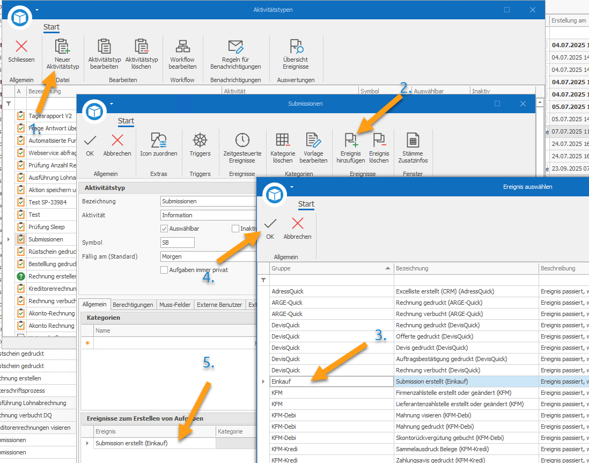Click application cube logo in Ereignis auswählen
Screen dimensions: 589x463
click(x=275, y=195)
